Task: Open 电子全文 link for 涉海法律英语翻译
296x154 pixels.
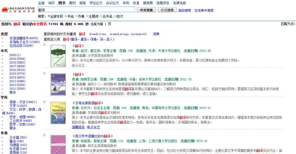Action: pyautogui.click(x=93, y=127)
